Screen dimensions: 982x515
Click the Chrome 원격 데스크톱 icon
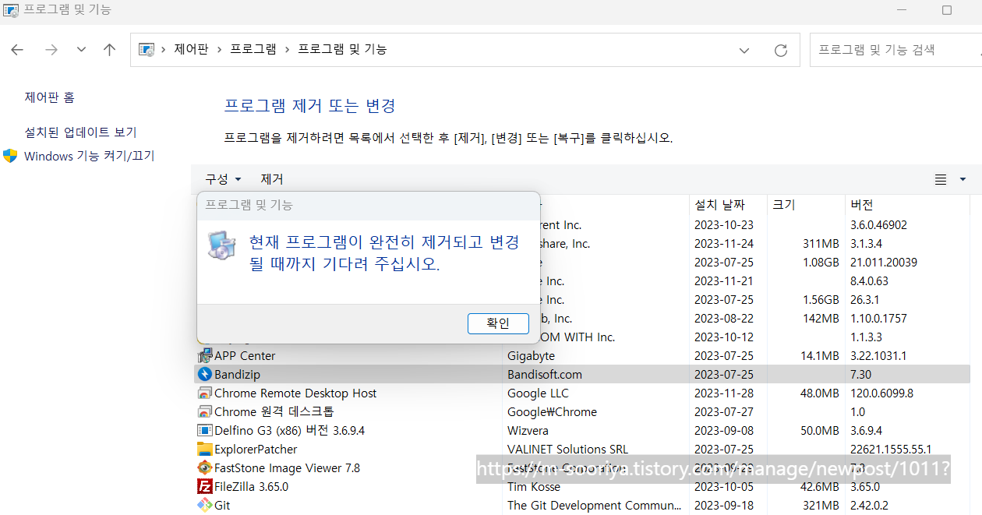click(205, 412)
